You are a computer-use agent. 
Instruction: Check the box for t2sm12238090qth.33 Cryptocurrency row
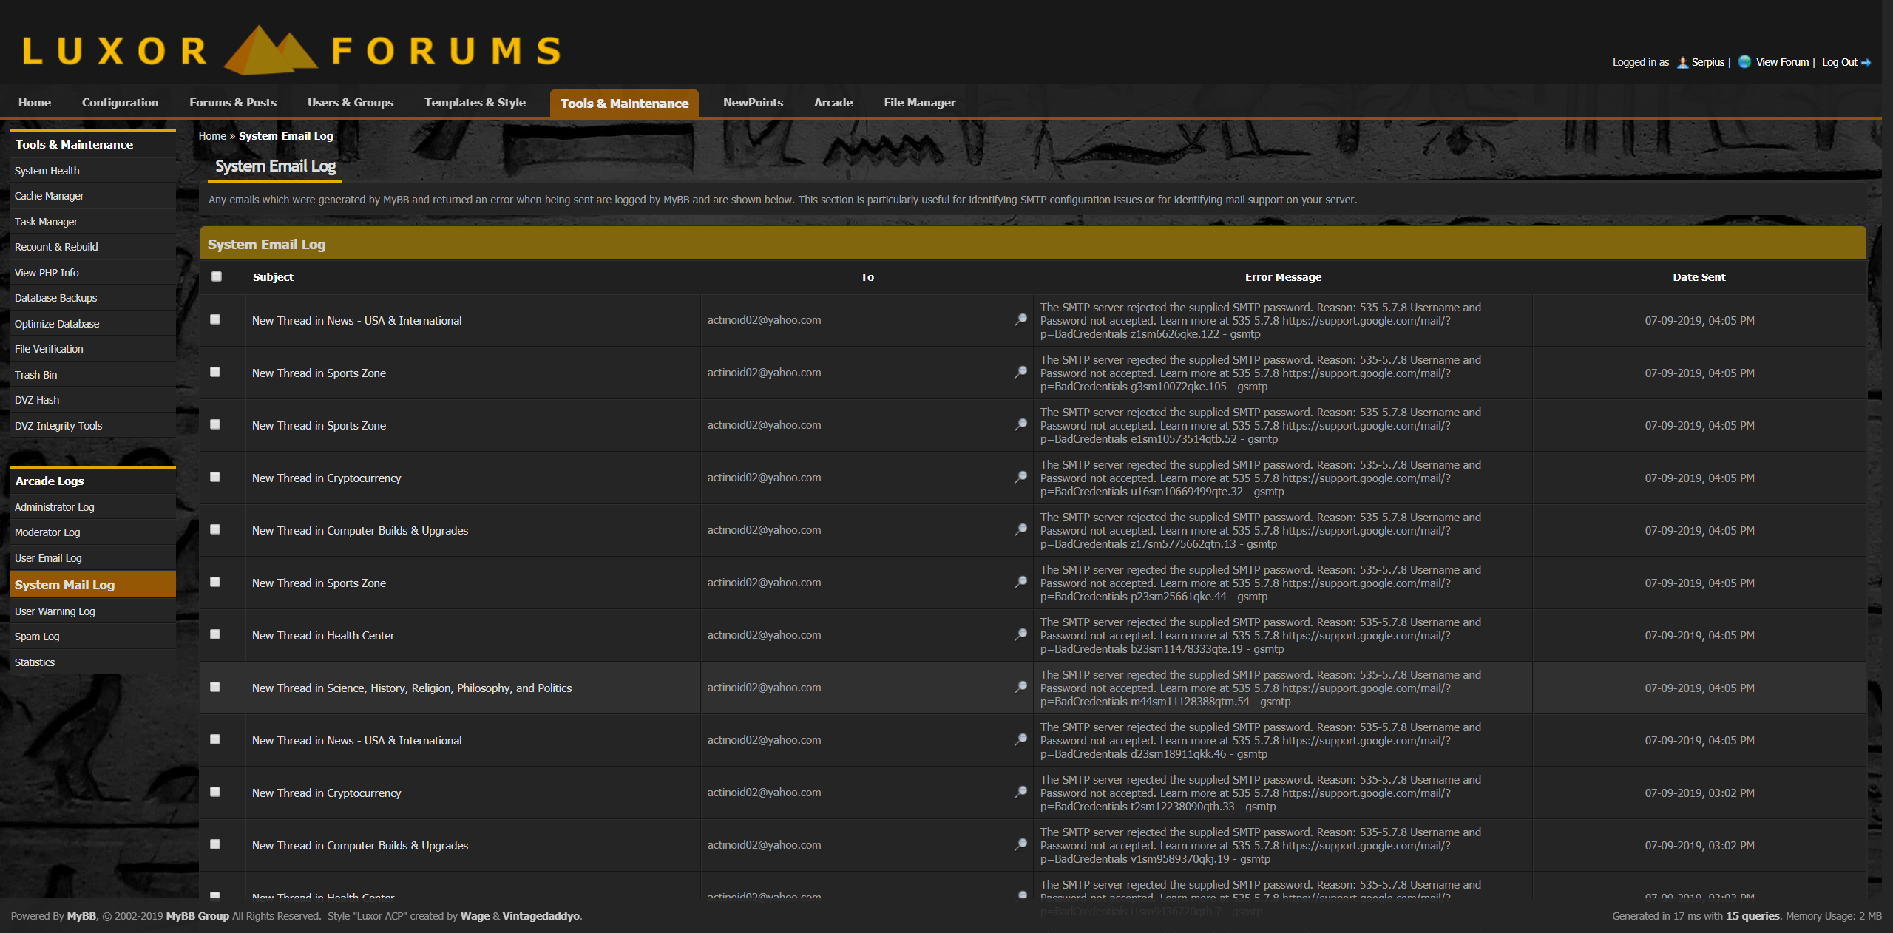point(215,792)
